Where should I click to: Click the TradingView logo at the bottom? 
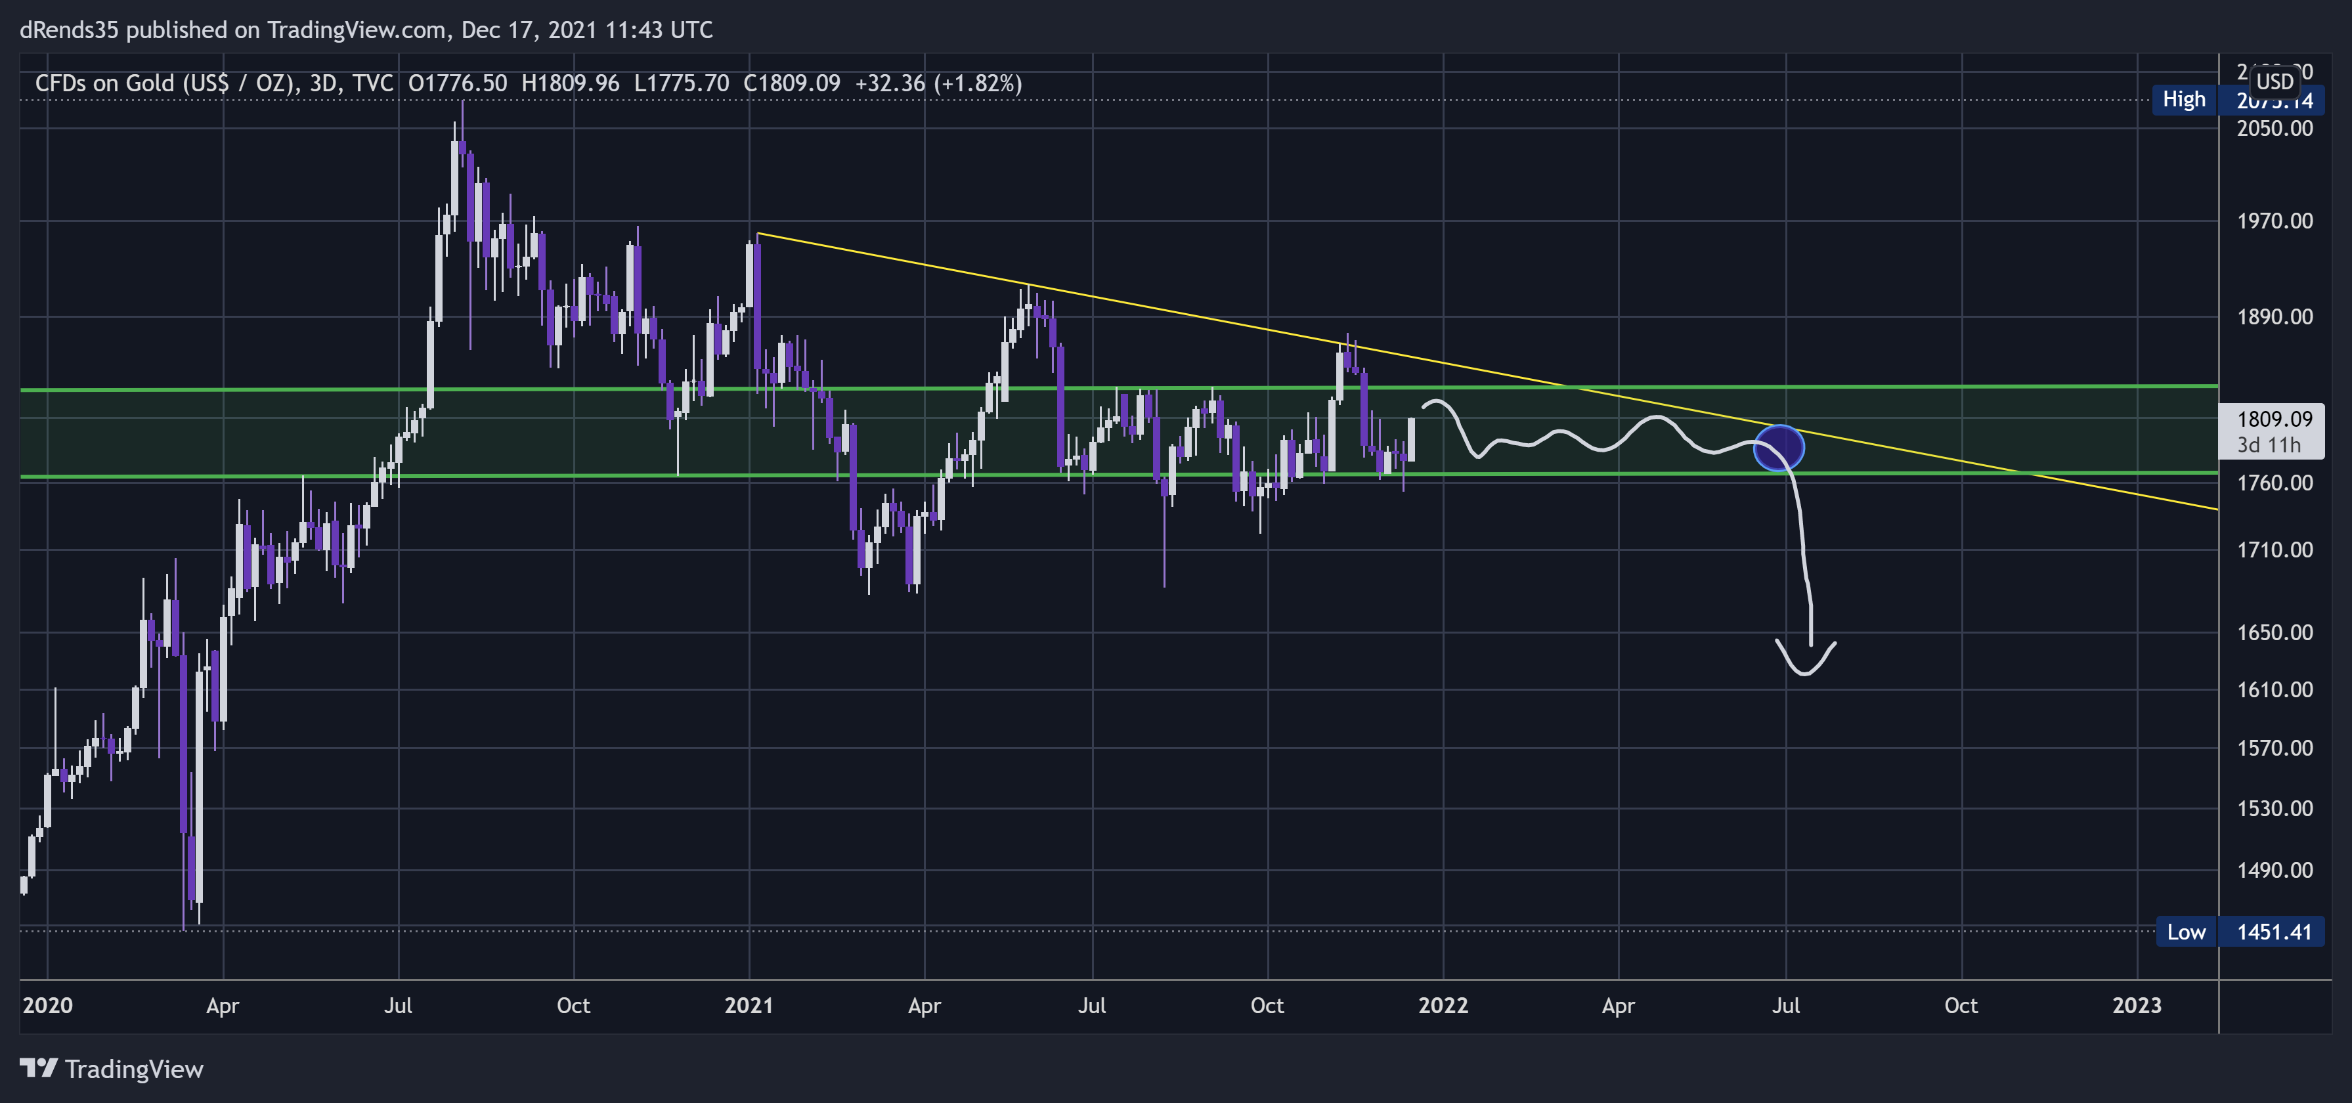(x=112, y=1068)
